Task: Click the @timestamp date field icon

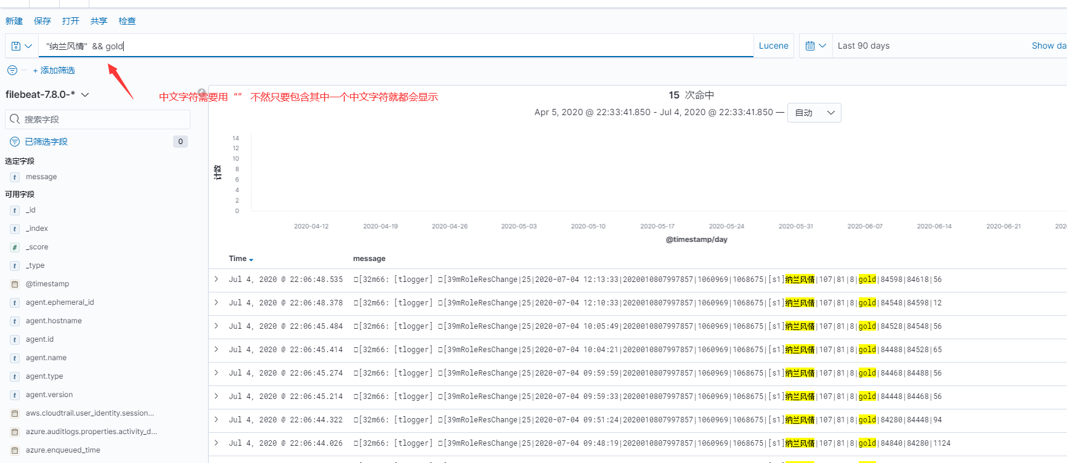Action: tap(15, 284)
